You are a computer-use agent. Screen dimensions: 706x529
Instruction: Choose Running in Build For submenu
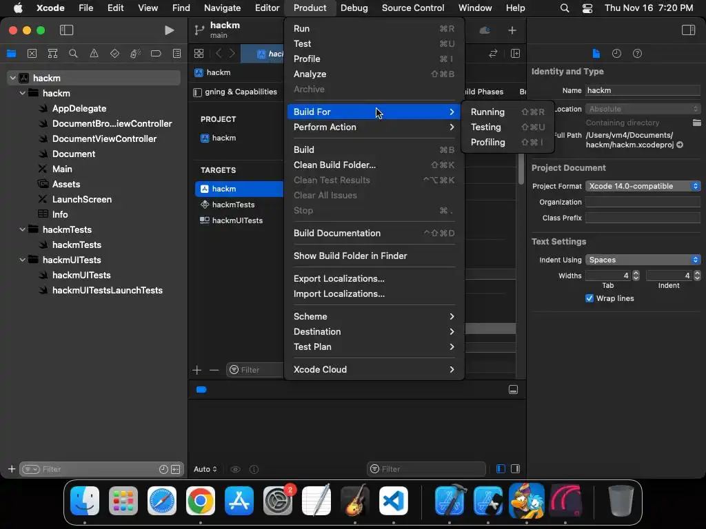click(x=507, y=112)
